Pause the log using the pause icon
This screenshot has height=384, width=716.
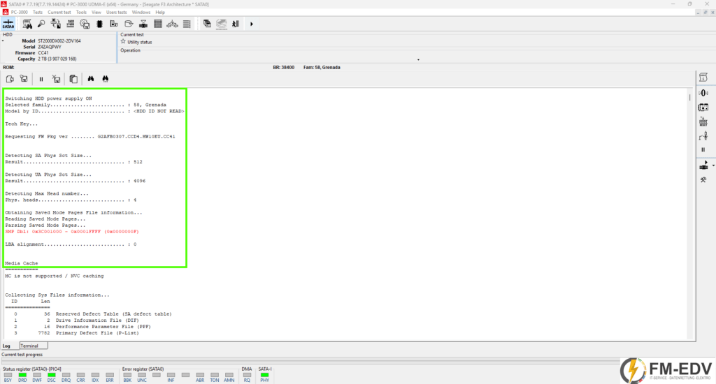click(41, 79)
